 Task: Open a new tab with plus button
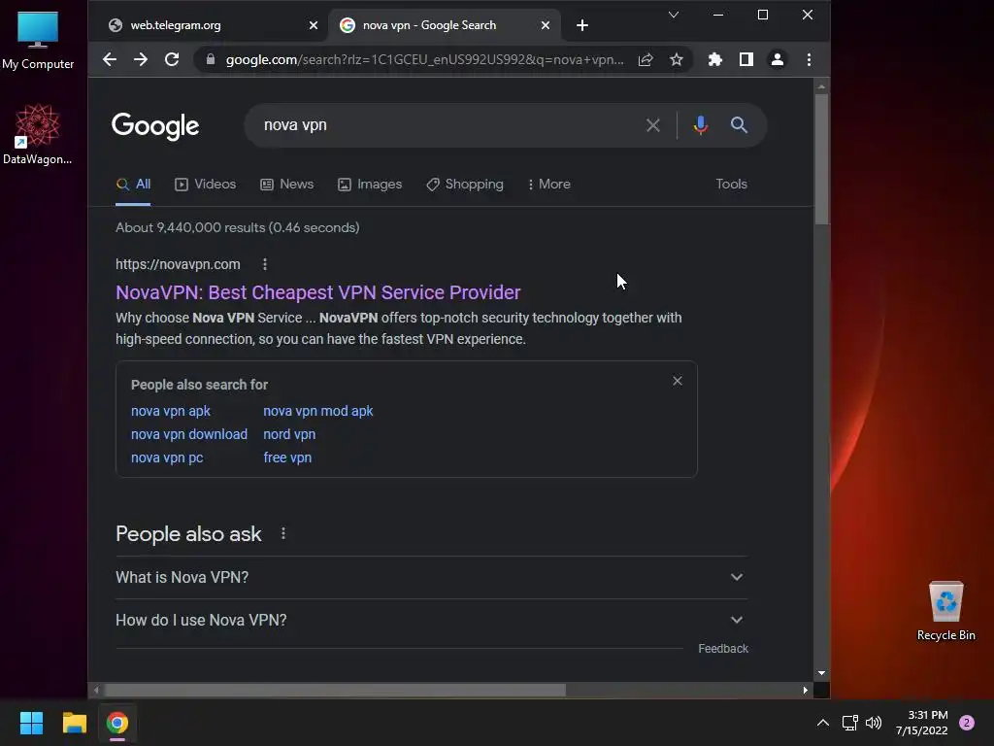pyautogui.click(x=582, y=25)
